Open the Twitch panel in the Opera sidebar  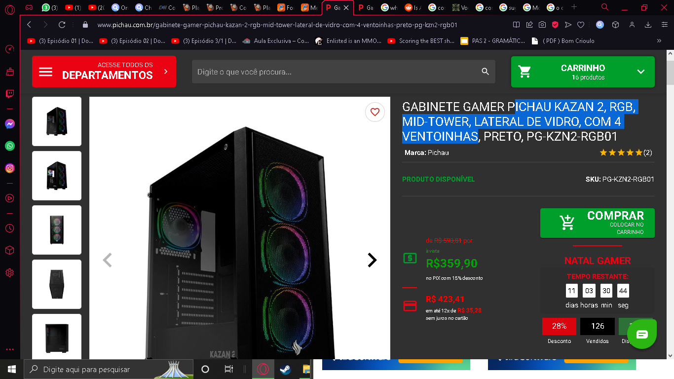pyautogui.click(x=10, y=94)
